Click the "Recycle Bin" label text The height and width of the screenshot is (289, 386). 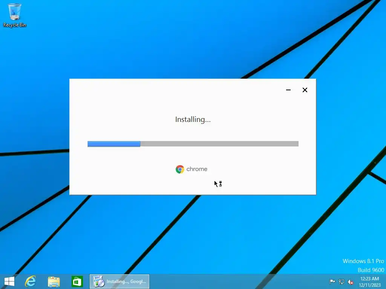(15, 25)
